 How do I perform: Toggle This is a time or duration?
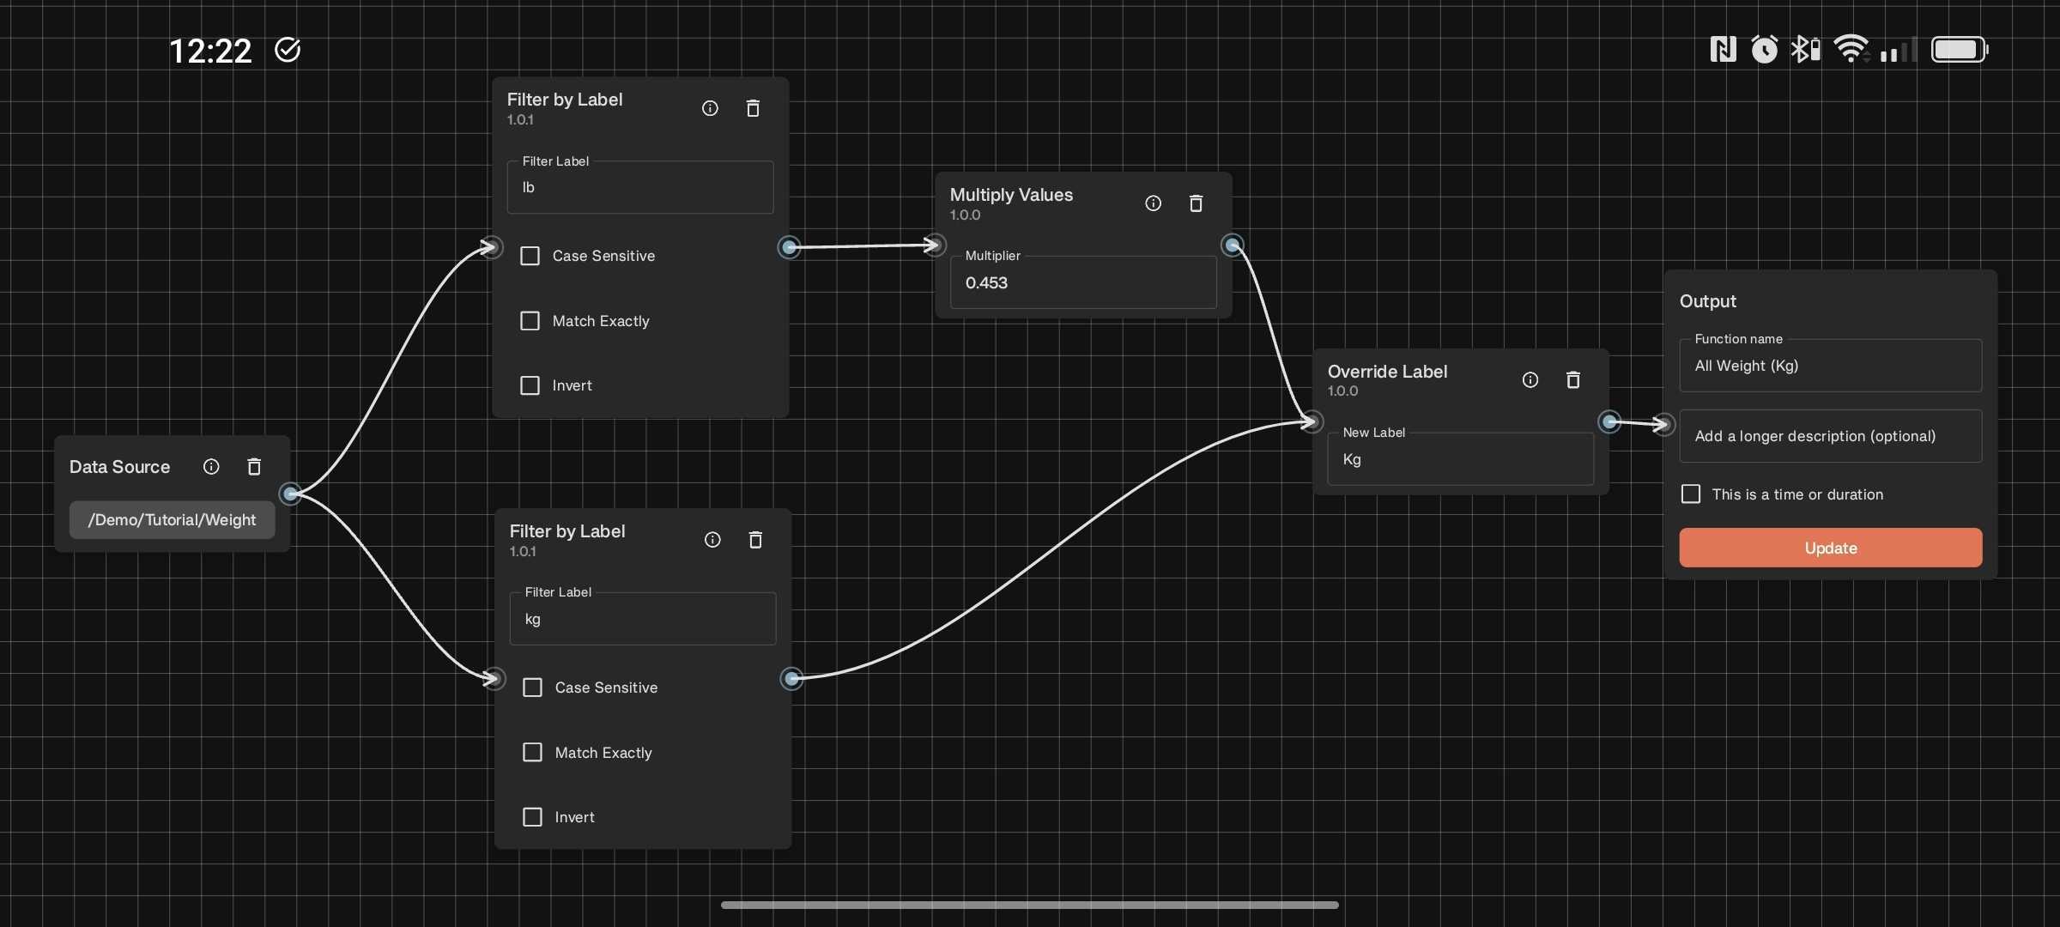pyautogui.click(x=1690, y=494)
